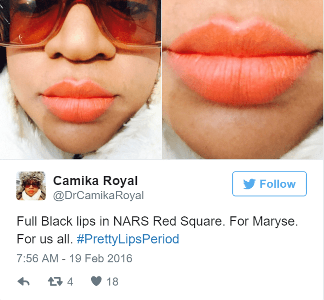
Task: Click the reply arrow icon
Action: [23, 281]
